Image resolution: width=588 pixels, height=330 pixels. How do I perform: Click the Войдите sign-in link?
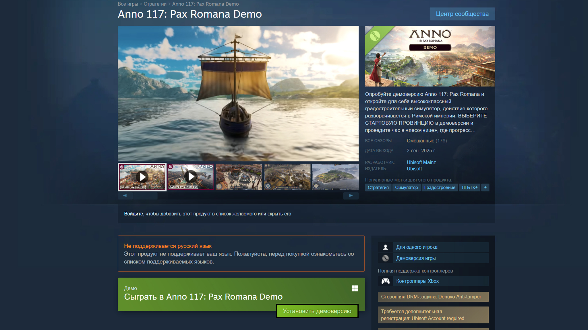click(x=134, y=214)
